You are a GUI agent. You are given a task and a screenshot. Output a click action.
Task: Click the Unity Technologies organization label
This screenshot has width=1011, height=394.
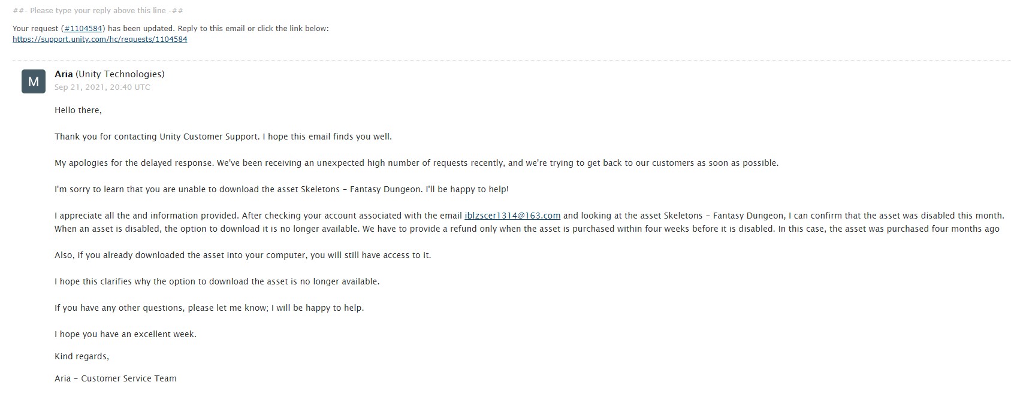click(x=120, y=74)
